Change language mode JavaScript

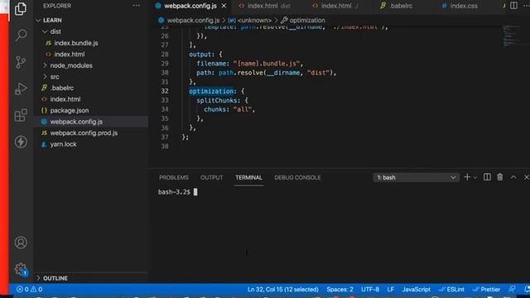pos(416,289)
